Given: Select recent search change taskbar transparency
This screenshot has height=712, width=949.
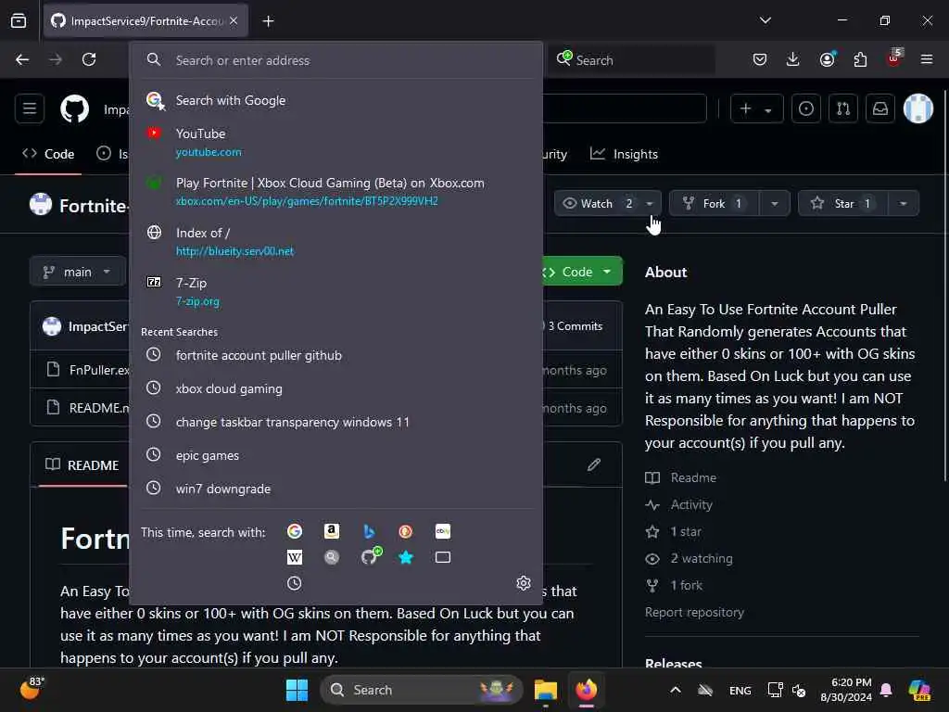Looking at the screenshot, I should point(336,422).
